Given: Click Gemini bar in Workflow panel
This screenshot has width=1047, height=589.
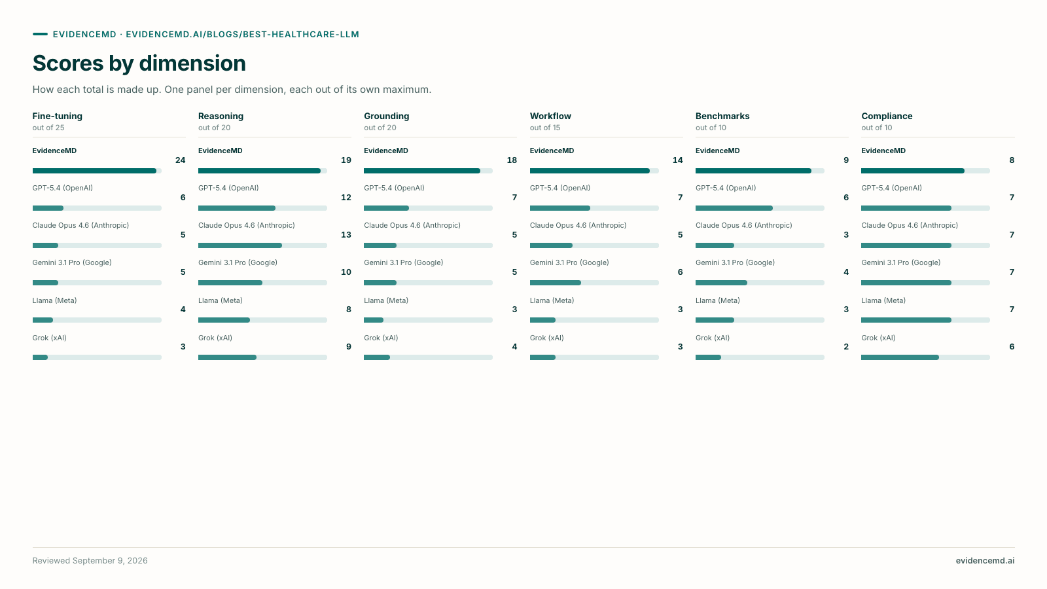Looking at the screenshot, I should click(x=594, y=283).
